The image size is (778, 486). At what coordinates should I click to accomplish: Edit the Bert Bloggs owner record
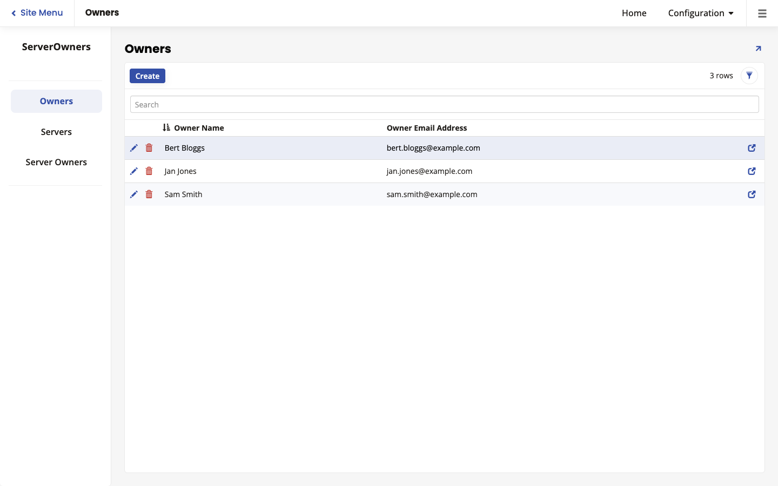134,148
